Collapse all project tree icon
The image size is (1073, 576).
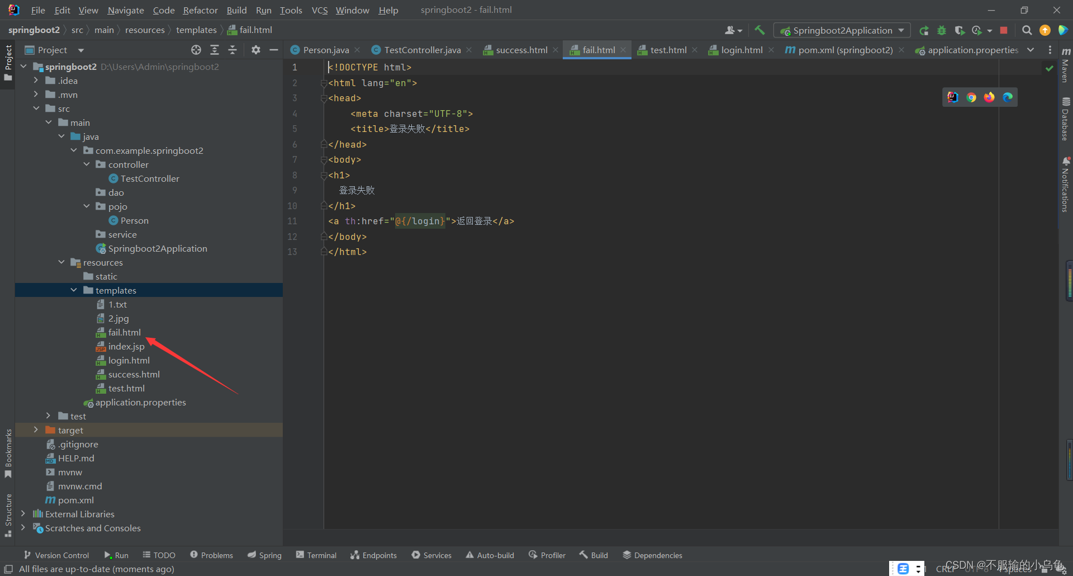pos(232,50)
